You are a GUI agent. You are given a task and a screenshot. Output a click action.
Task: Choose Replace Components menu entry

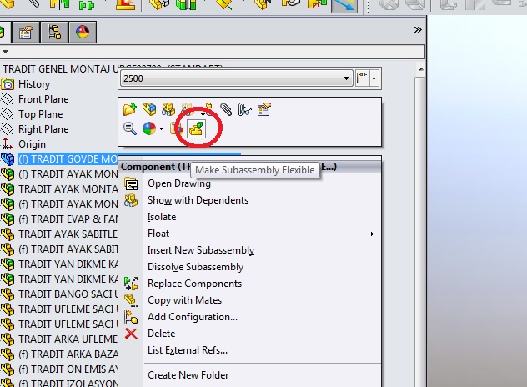click(x=194, y=284)
